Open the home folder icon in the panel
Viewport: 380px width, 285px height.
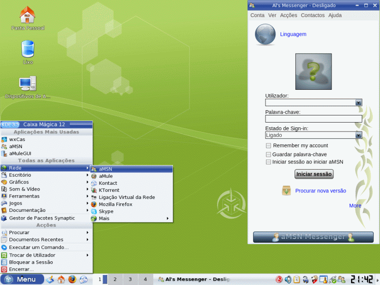coord(61,279)
